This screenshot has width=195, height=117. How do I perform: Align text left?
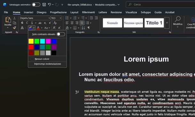pos(67,23)
